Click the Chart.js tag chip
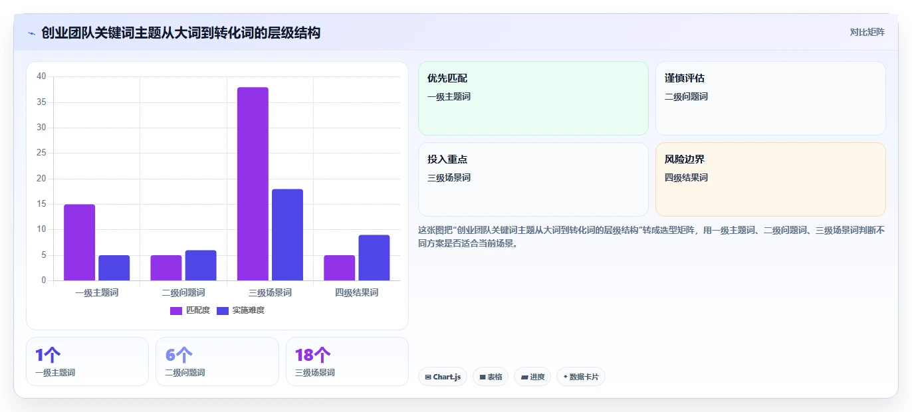The width and height of the screenshot is (912, 412). (443, 377)
